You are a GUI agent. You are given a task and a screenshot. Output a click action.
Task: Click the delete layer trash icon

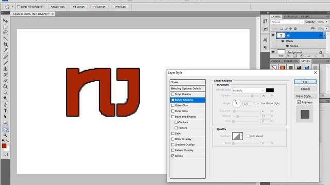[323, 56]
